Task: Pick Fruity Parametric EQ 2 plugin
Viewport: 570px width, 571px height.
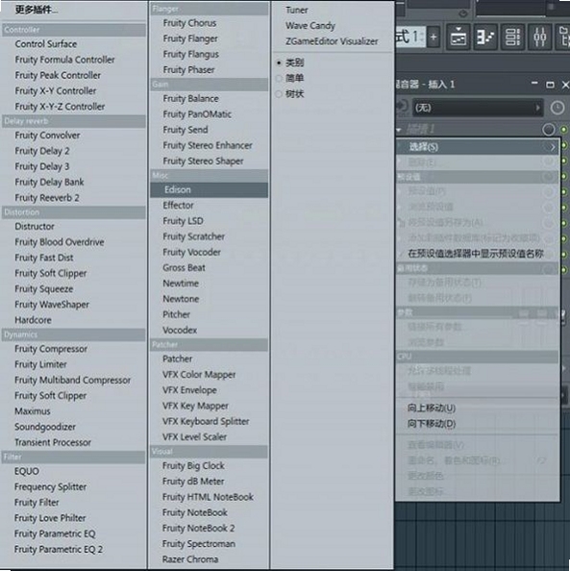Action: 59,549
